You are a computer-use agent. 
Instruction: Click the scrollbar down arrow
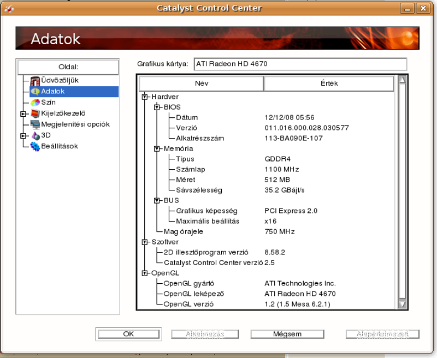click(402, 305)
